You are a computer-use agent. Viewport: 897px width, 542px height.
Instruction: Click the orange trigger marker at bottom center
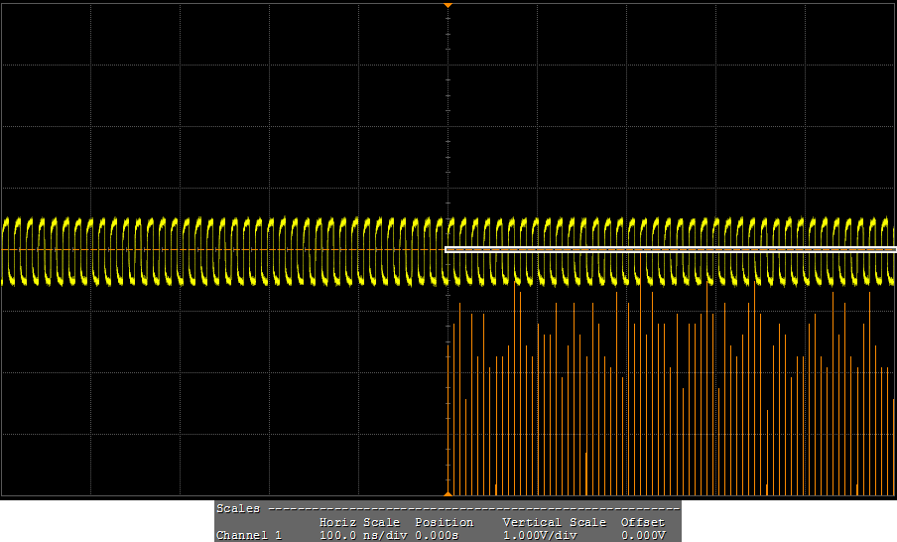(448, 493)
